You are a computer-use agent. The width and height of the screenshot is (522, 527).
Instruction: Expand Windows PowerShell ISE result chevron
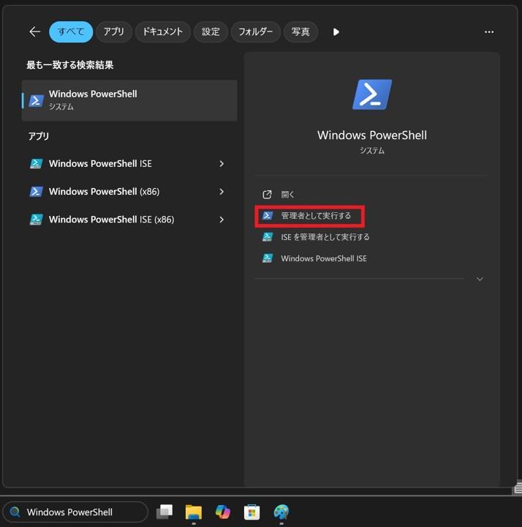222,164
